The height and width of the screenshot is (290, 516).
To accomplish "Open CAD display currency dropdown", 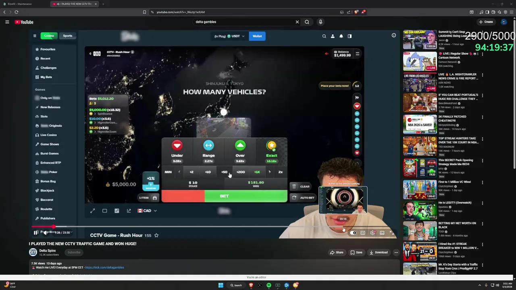I will (147, 211).
